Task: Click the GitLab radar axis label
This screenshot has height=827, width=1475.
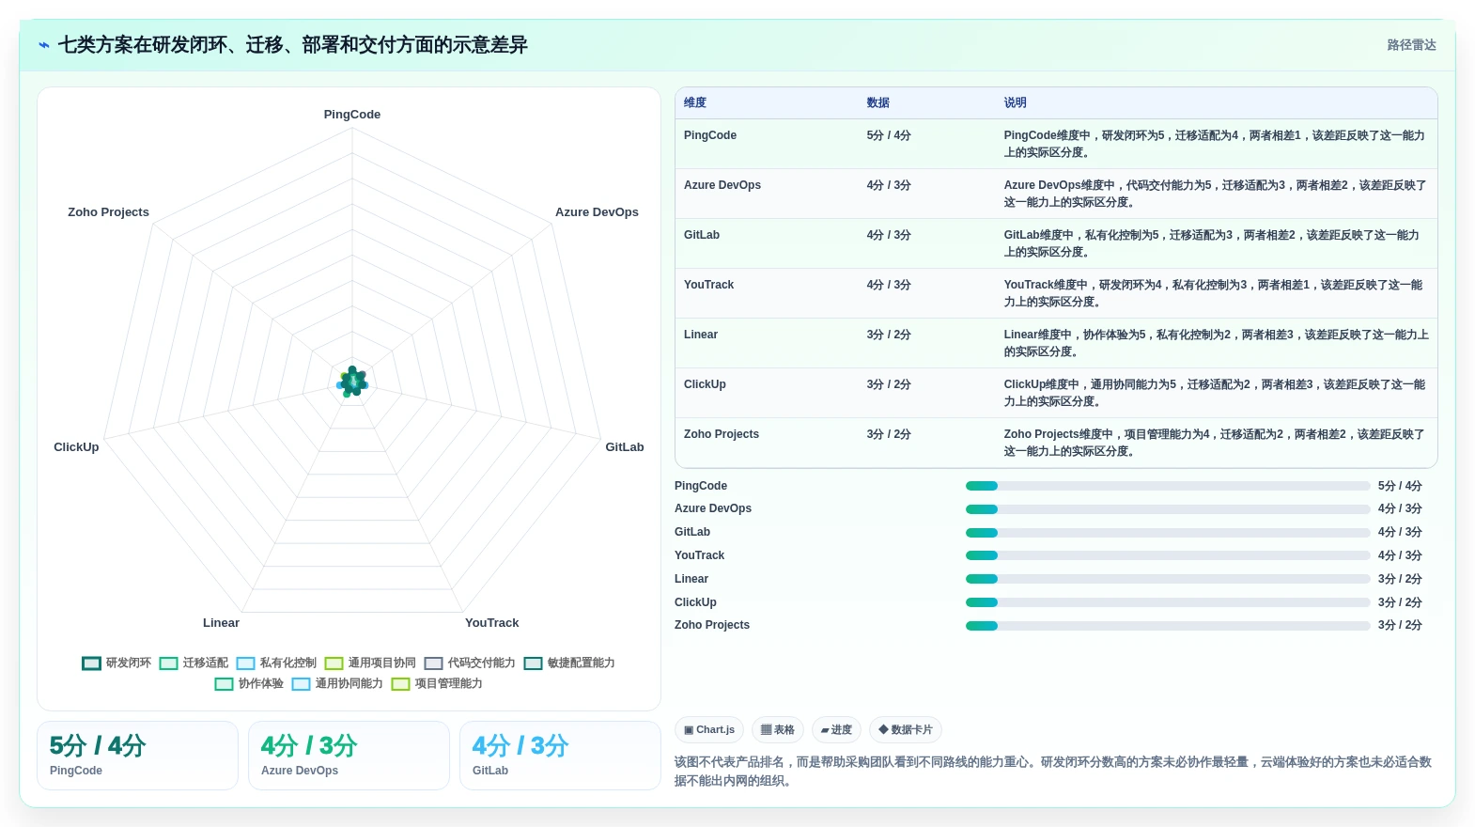Action: (625, 447)
